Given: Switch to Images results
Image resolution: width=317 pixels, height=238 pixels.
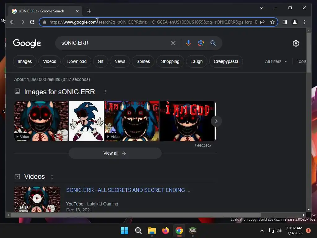Looking at the screenshot, I should pyautogui.click(x=25, y=61).
